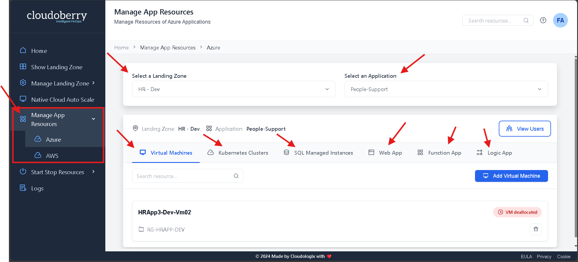578x262 pixels.
Task: Click the Azure breadcrumb text
Action: coord(213,48)
